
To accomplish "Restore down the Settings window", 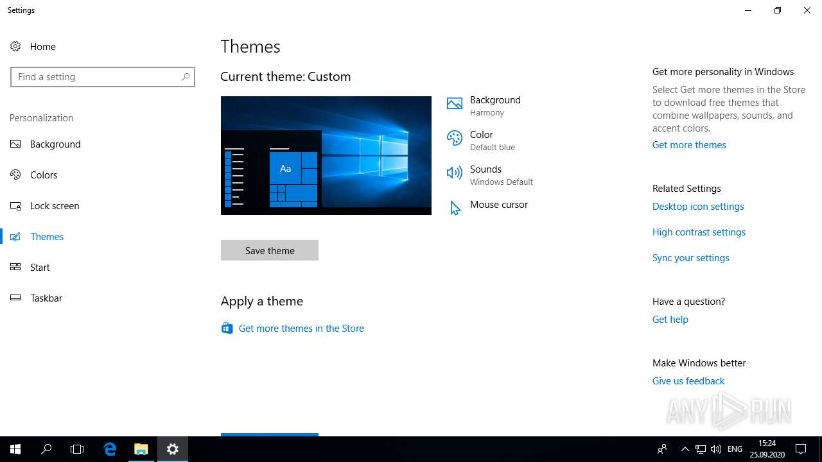I will [778, 10].
